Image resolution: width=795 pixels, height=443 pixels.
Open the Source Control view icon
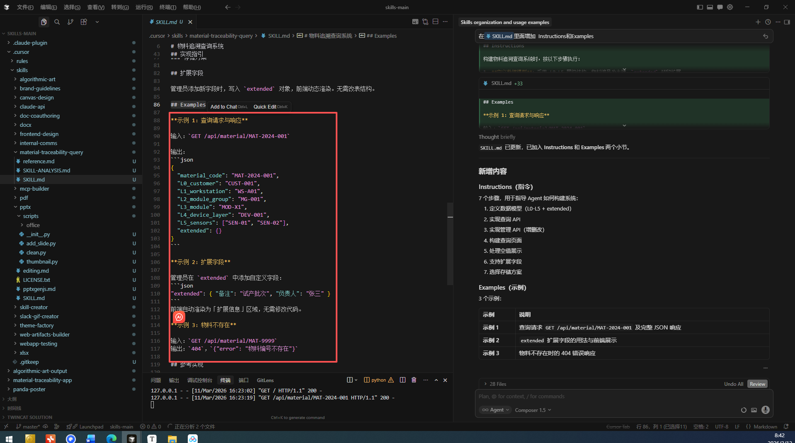tap(70, 22)
